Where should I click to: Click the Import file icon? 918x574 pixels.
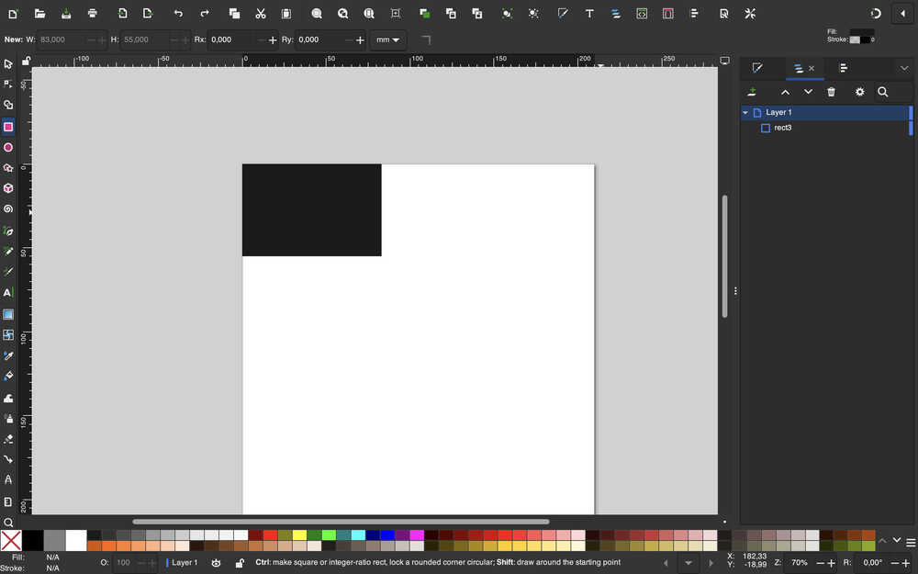pyautogui.click(x=122, y=14)
